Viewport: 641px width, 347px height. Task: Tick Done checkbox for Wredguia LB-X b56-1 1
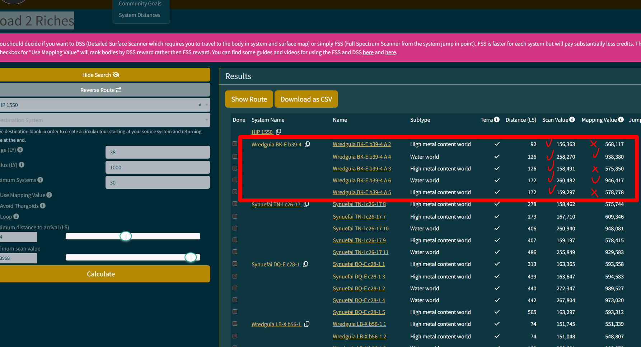coord(235,324)
